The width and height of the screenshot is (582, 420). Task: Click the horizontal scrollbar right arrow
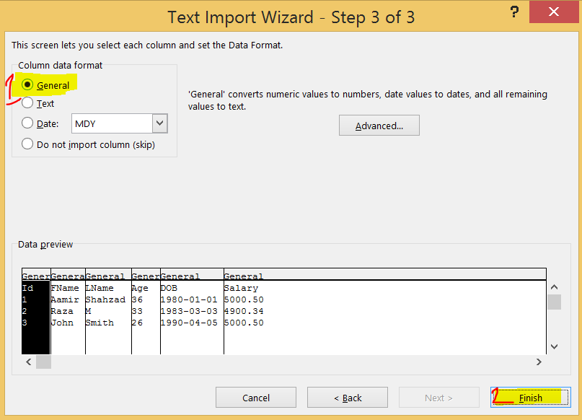pos(539,362)
